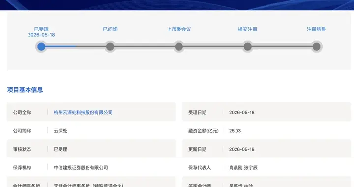Image resolution: width=354 pixels, height=187 pixels.
Task: Click the 公司简称 field label
Action: [x=22, y=131]
